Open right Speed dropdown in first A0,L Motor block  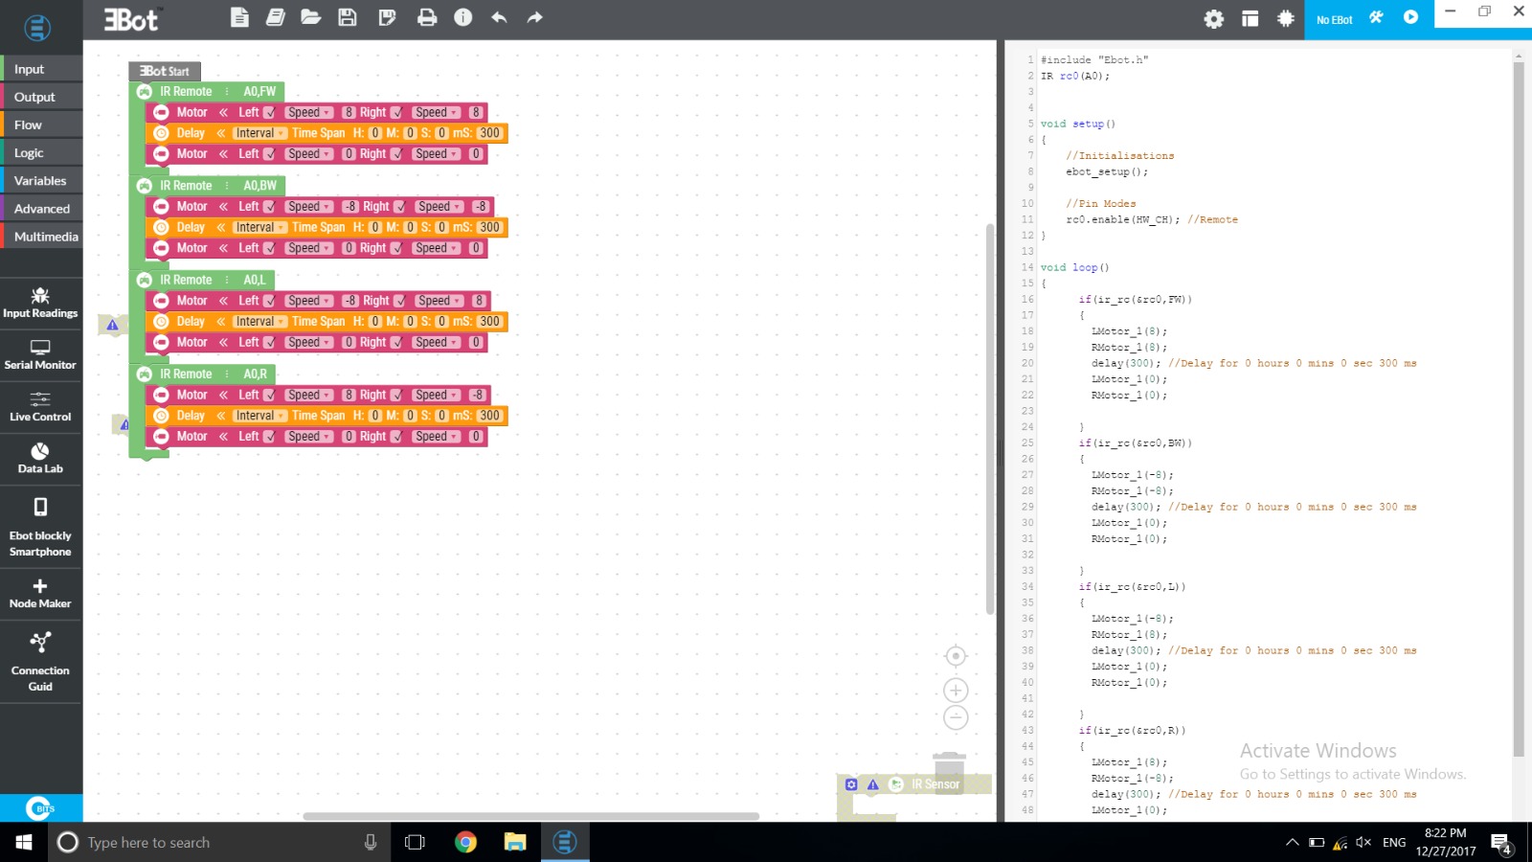[439, 301]
